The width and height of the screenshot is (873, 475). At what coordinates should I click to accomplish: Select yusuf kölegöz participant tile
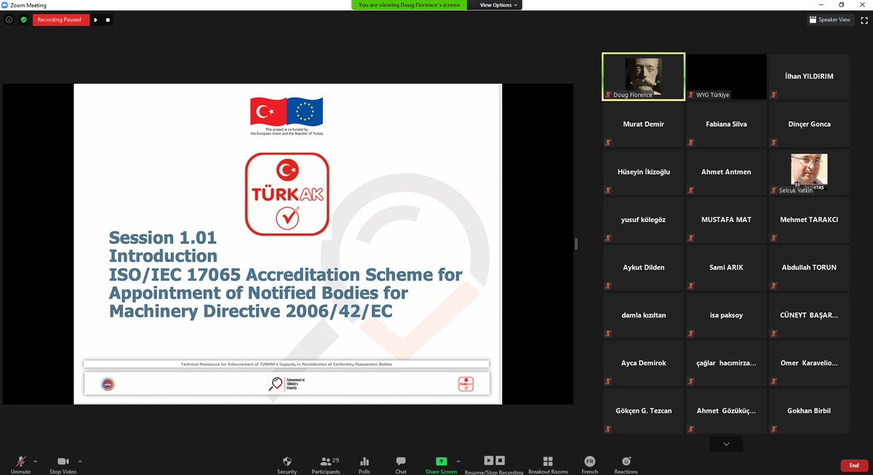[x=643, y=220]
